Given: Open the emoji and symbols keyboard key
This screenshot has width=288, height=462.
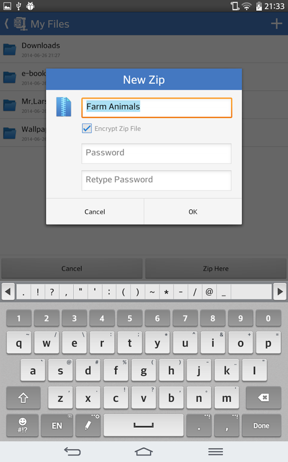Looking at the screenshot, I should tap(22, 426).
